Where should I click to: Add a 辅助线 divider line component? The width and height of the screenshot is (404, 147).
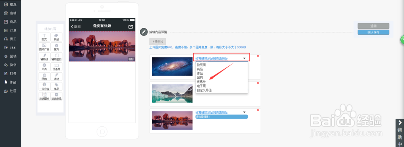click(x=44, y=57)
